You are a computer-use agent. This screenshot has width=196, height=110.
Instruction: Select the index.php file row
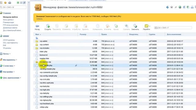coord(115,52)
